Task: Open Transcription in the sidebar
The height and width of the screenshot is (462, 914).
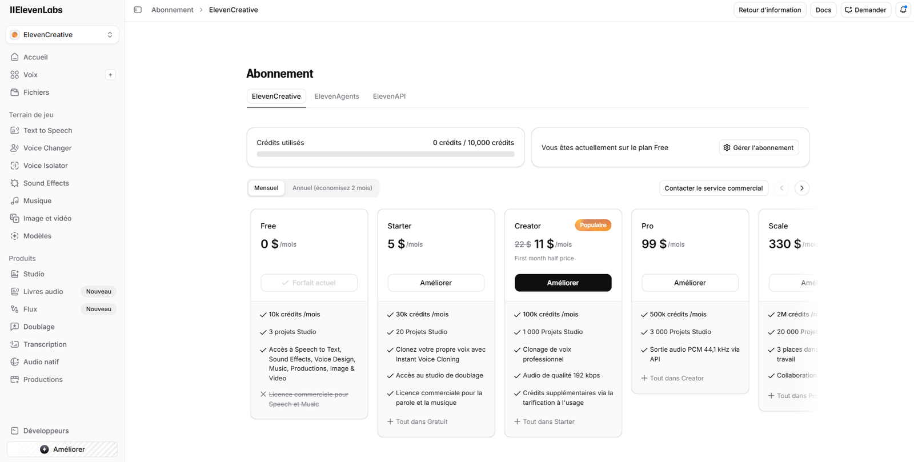Action: pos(45,344)
